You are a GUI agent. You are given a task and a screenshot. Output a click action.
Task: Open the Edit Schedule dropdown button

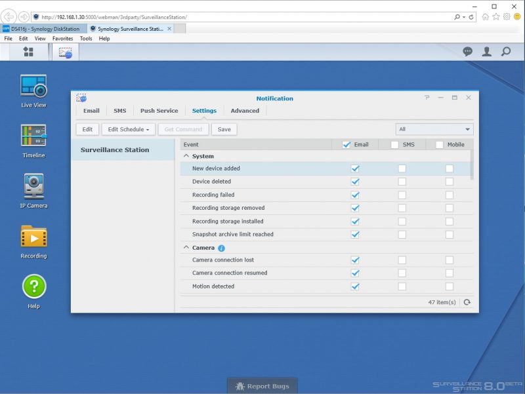pos(129,129)
